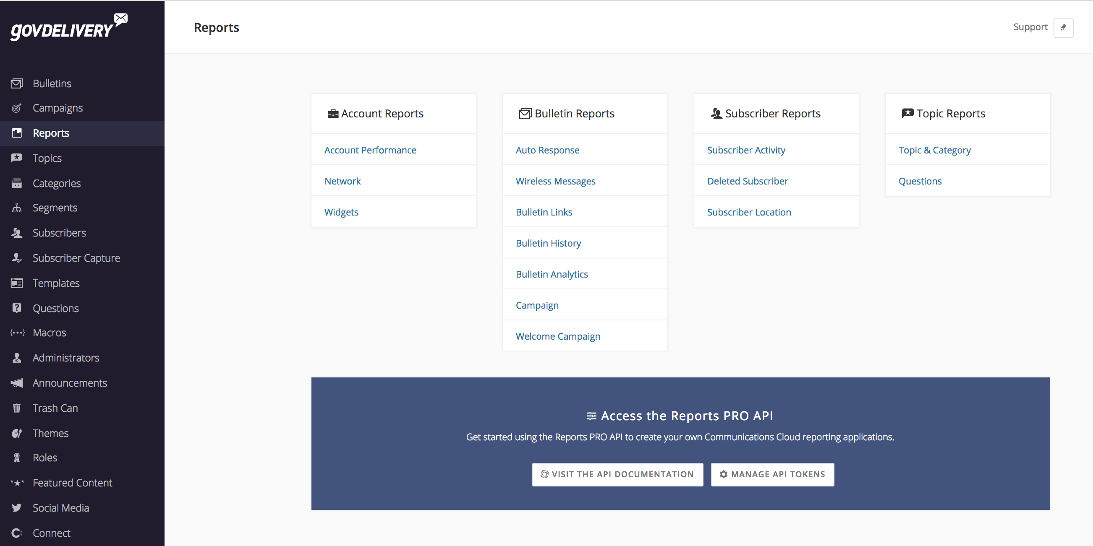Viewport: 1093px width, 546px height.
Task: Click the Questions mark icon in sidebar
Action: click(16, 308)
